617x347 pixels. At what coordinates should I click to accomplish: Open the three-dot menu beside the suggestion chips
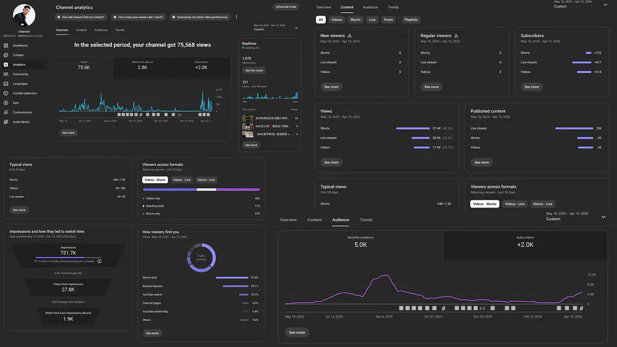pyautogui.click(x=236, y=17)
